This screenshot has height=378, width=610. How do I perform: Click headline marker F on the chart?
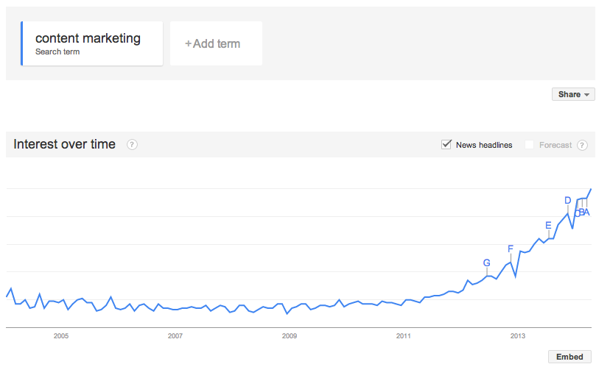click(x=511, y=249)
